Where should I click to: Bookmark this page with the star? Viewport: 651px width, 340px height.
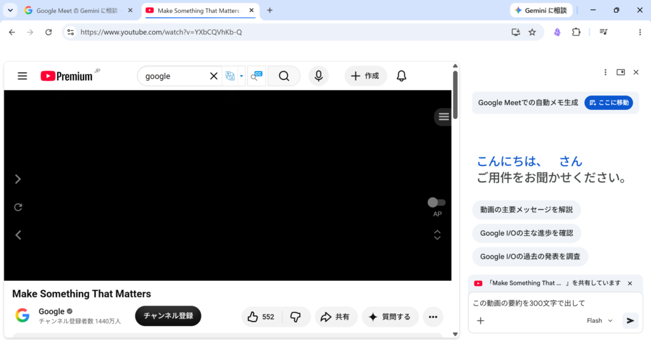tap(532, 32)
